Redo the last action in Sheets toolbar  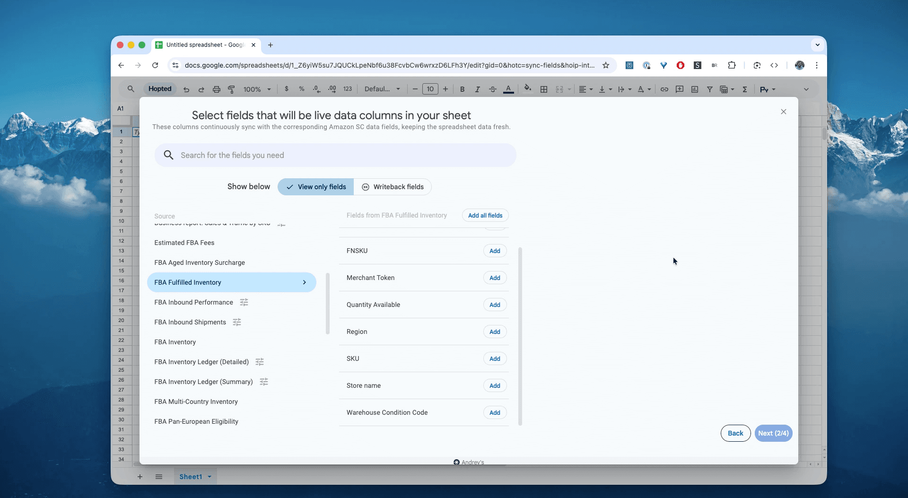pos(201,89)
